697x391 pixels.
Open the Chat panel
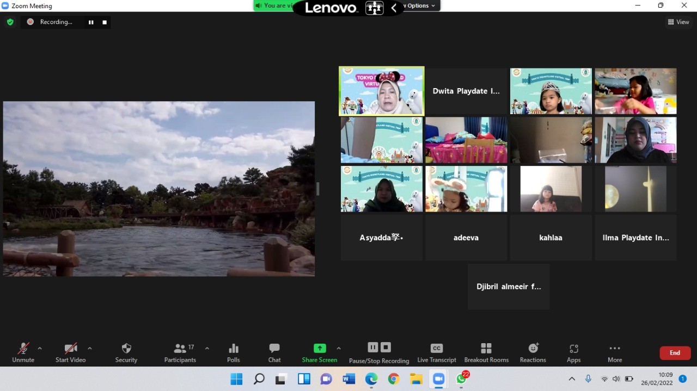[274, 352]
